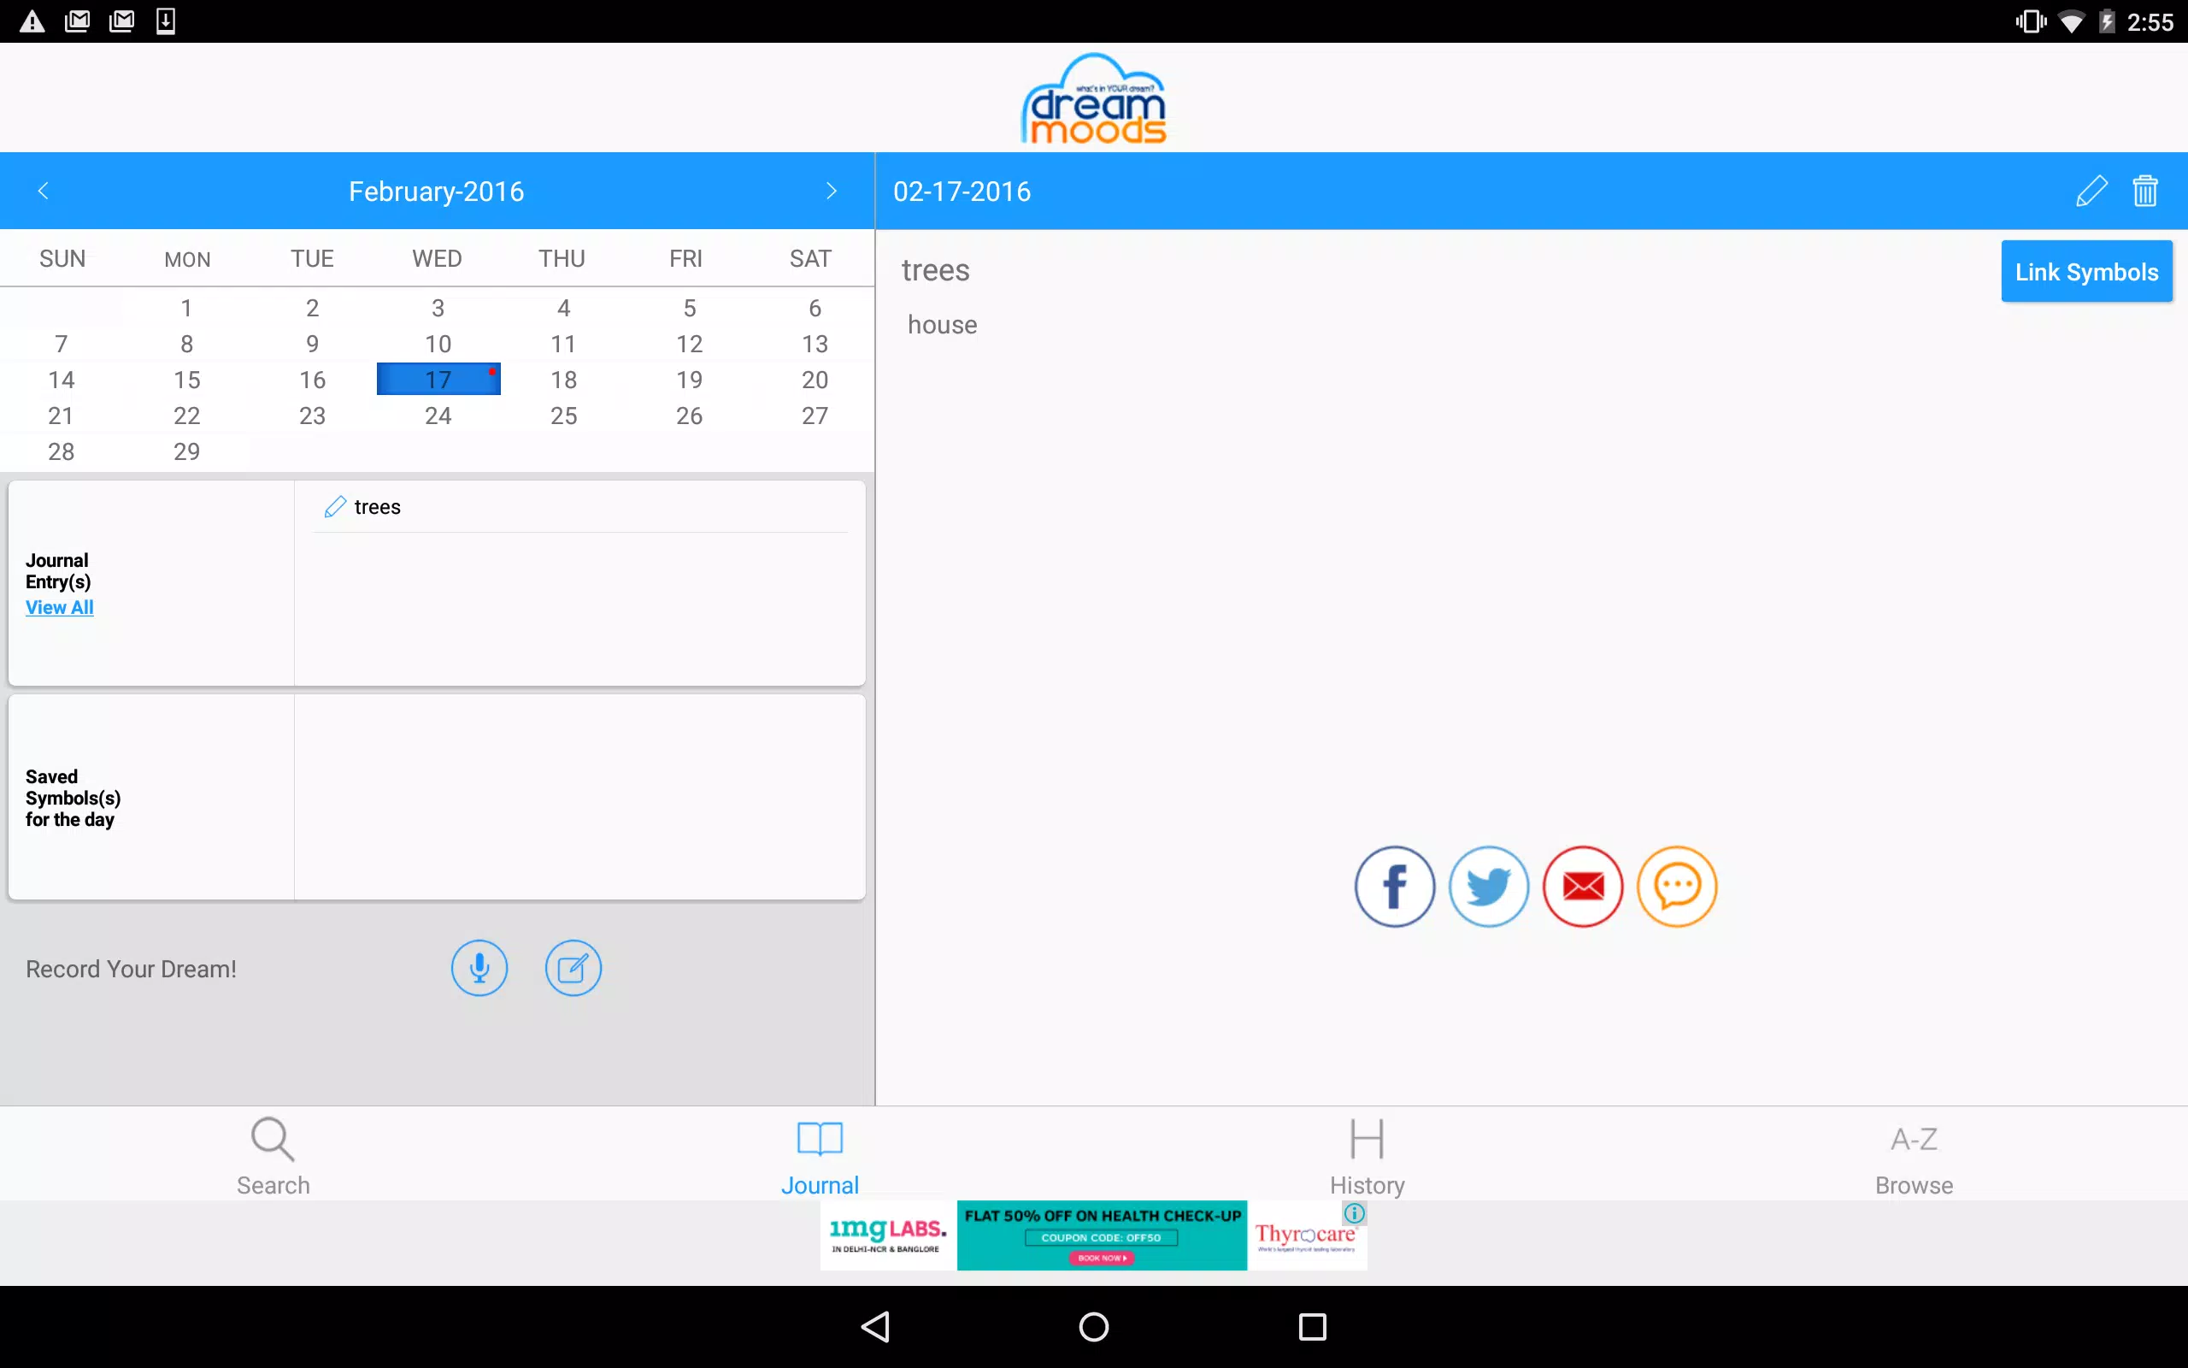Open the Journal tab
2188x1368 pixels.
pos(820,1156)
